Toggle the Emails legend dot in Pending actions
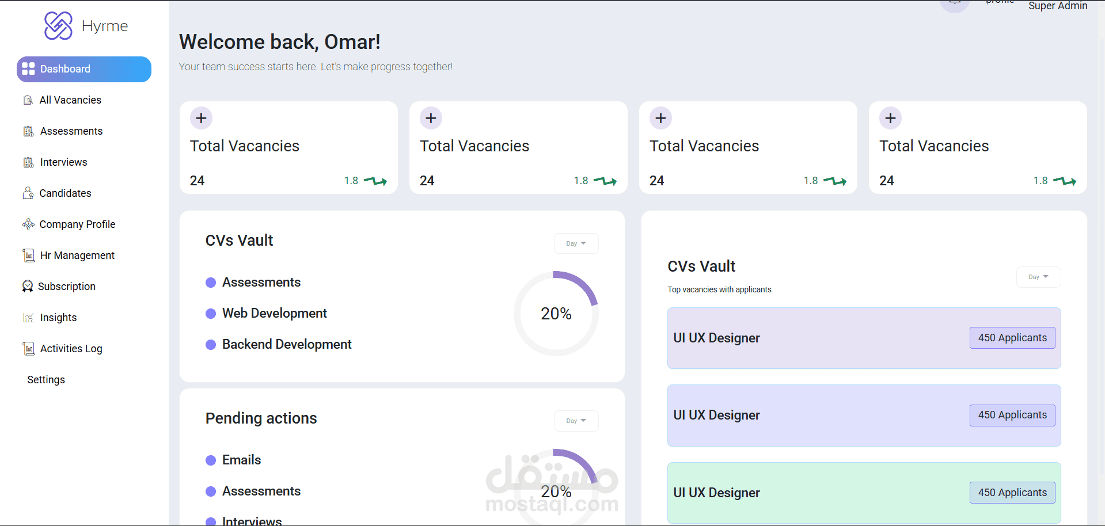The image size is (1105, 526). [210, 460]
